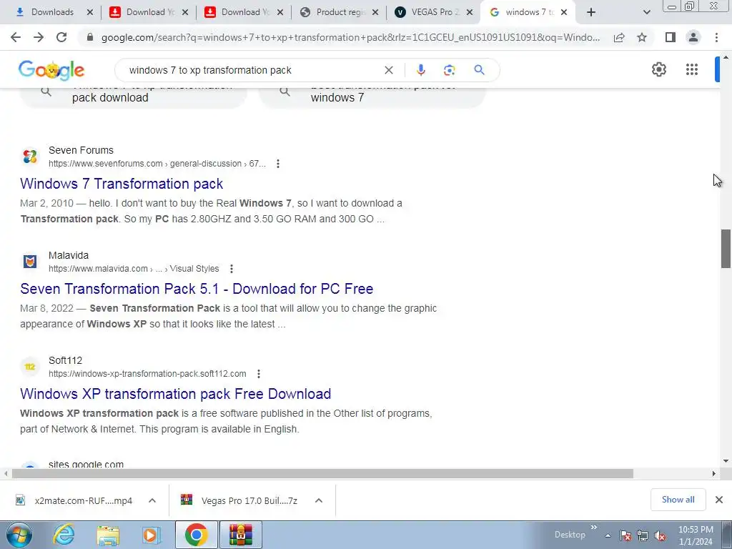Image resolution: width=732 pixels, height=549 pixels.
Task: Search by image with Google Lens icon
Action: [449, 70]
